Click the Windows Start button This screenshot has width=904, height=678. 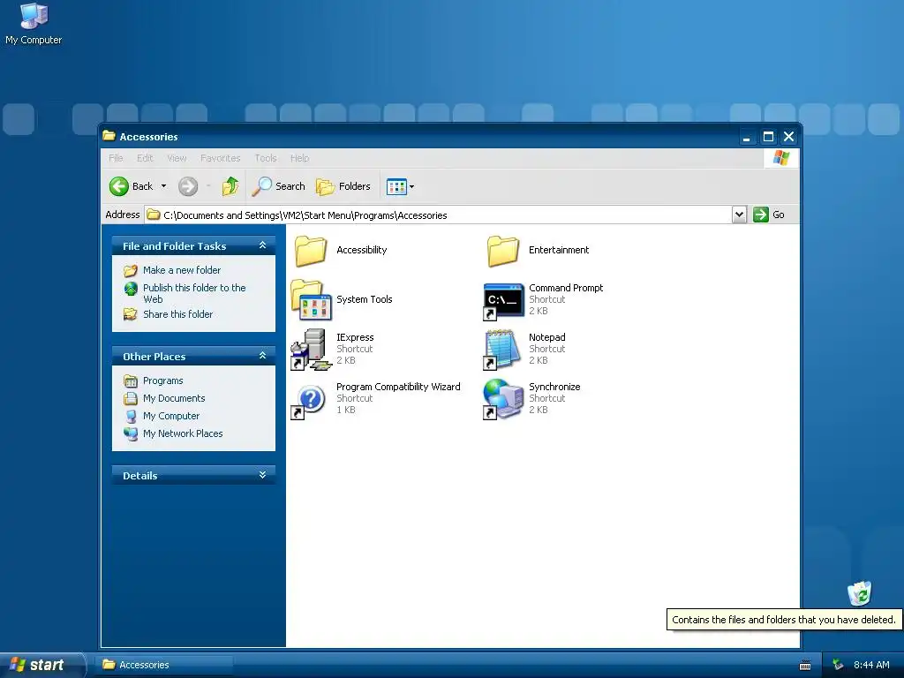click(41, 665)
